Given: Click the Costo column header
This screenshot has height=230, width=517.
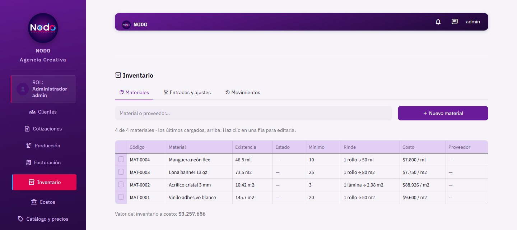Looking at the screenshot, I should tap(423, 147).
